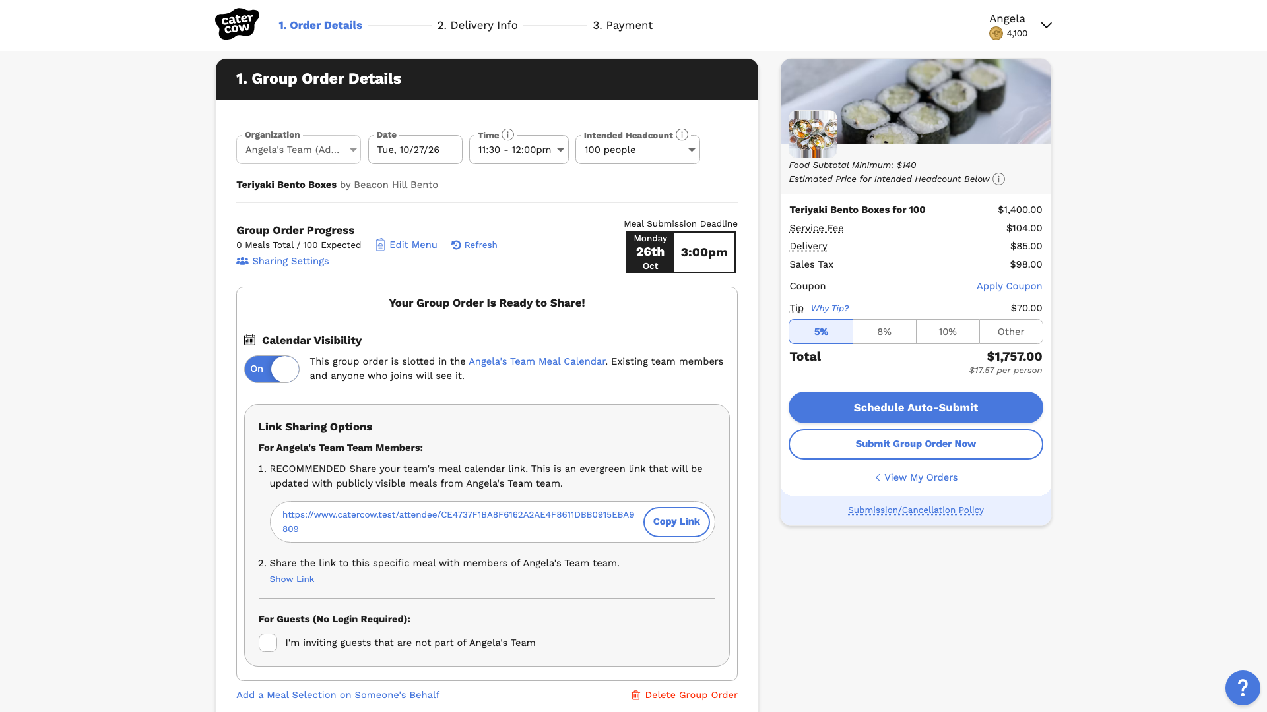Image resolution: width=1267 pixels, height=712 pixels.
Task: Open the Submission/Cancellation Policy link
Action: 915,510
